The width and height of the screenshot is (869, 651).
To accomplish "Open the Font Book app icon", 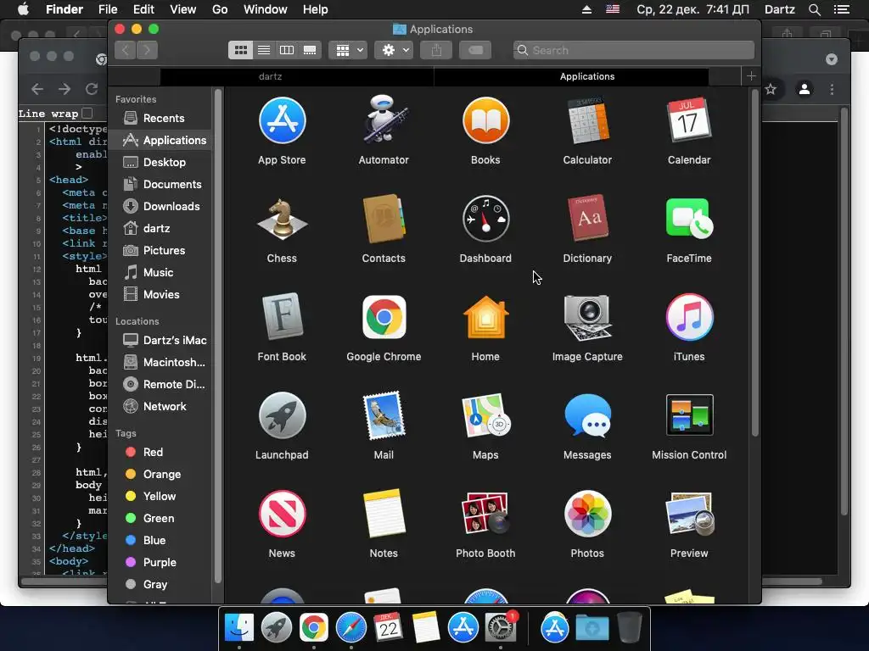I will click(x=282, y=317).
